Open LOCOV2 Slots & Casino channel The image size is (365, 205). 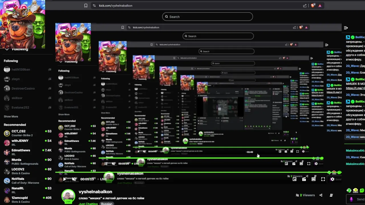coord(27,171)
